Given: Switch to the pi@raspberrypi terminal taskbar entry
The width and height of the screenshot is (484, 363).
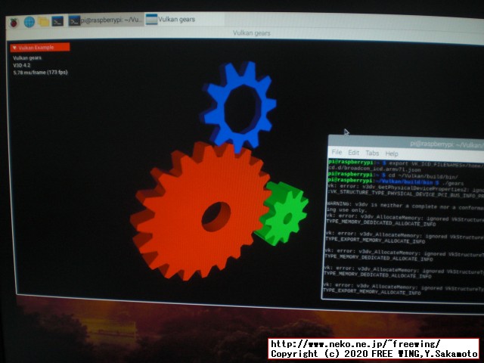Looking at the screenshot, I should [x=106, y=20].
